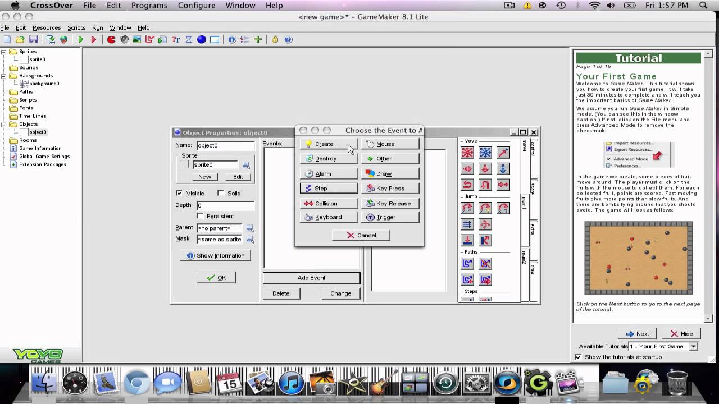Screen dimensions: 719x404
Task: Select the Set Path action icon
Action: [467, 263]
